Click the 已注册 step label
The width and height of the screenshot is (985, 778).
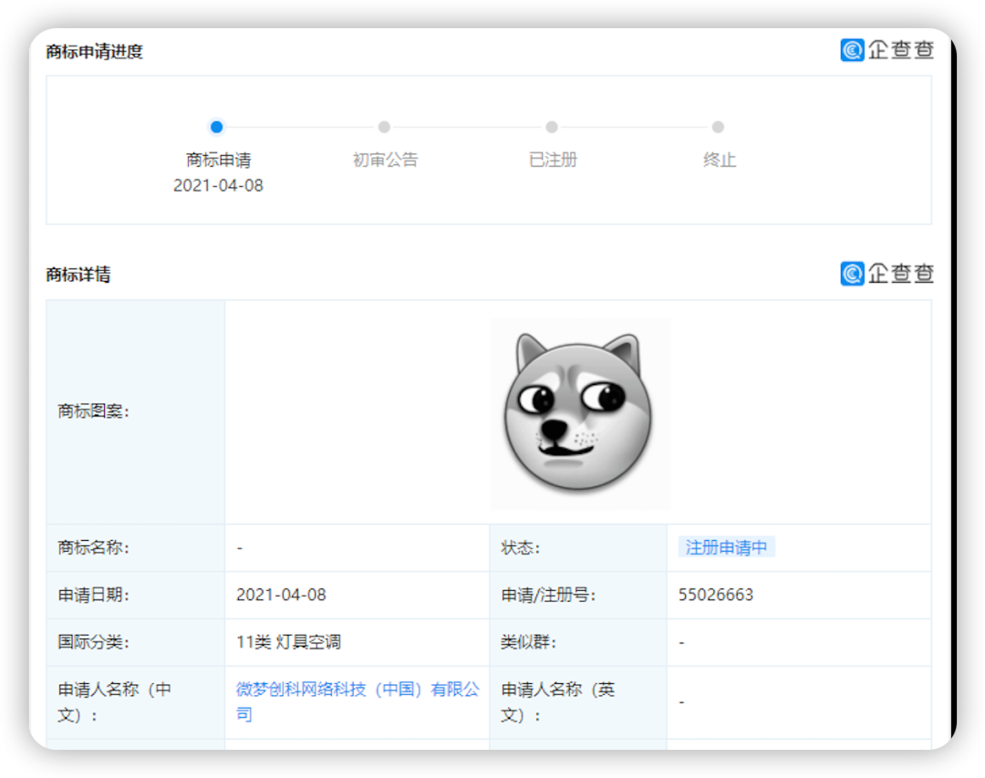(552, 160)
